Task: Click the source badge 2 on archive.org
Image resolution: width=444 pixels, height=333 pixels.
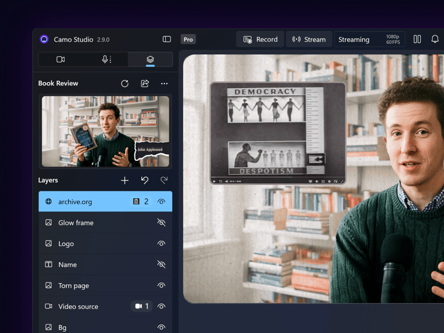Action: (142, 201)
